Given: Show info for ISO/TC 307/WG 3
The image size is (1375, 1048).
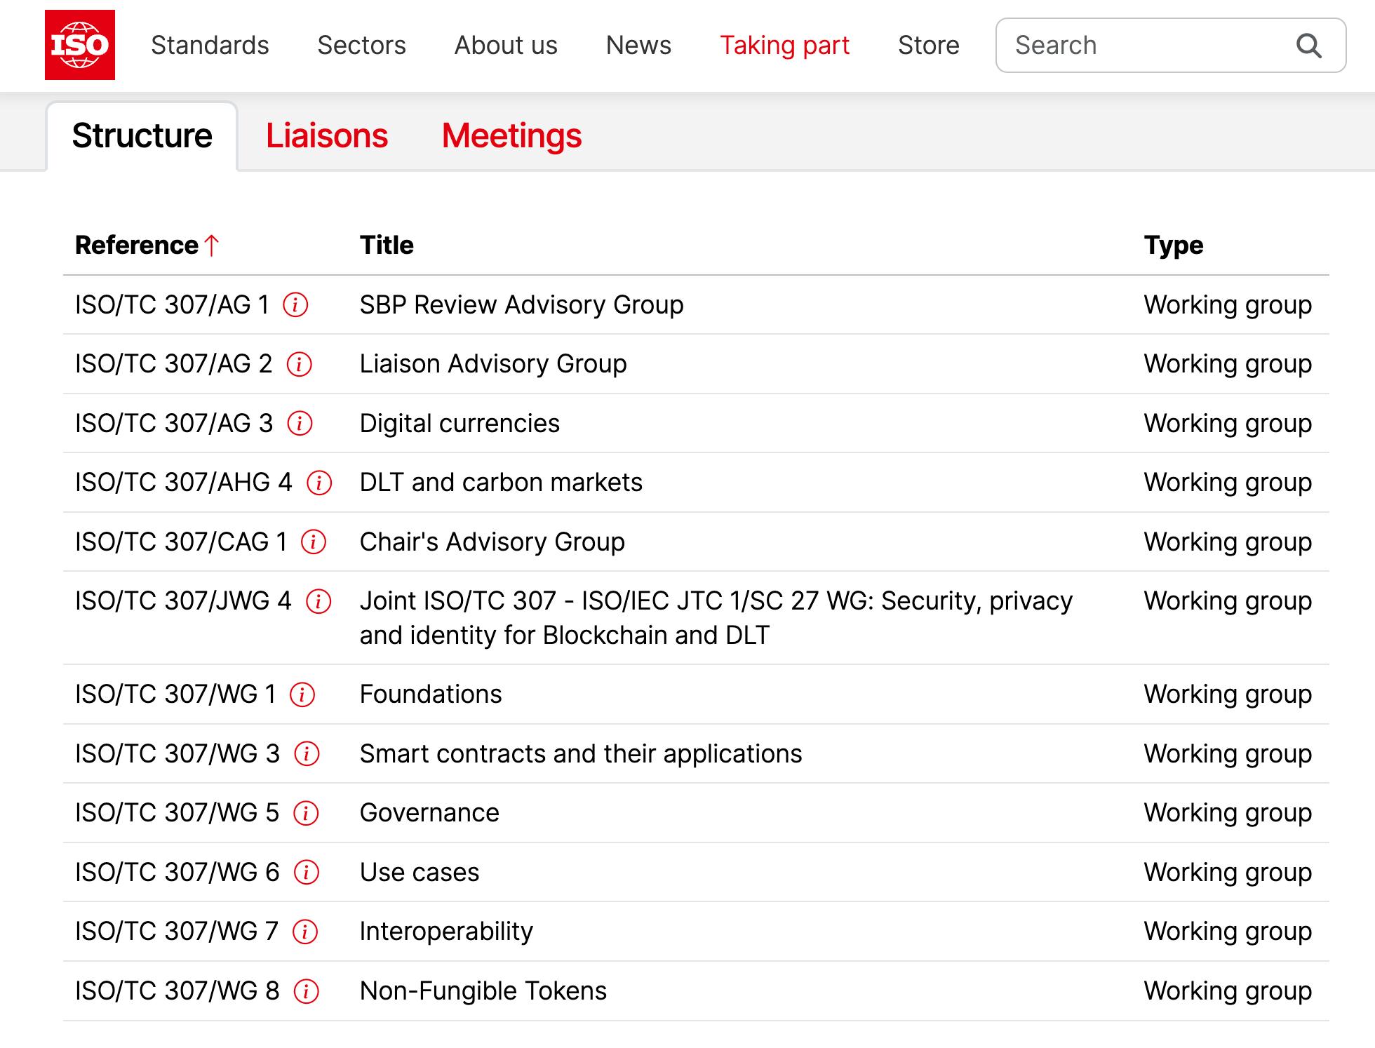Looking at the screenshot, I should pos(307,754).
